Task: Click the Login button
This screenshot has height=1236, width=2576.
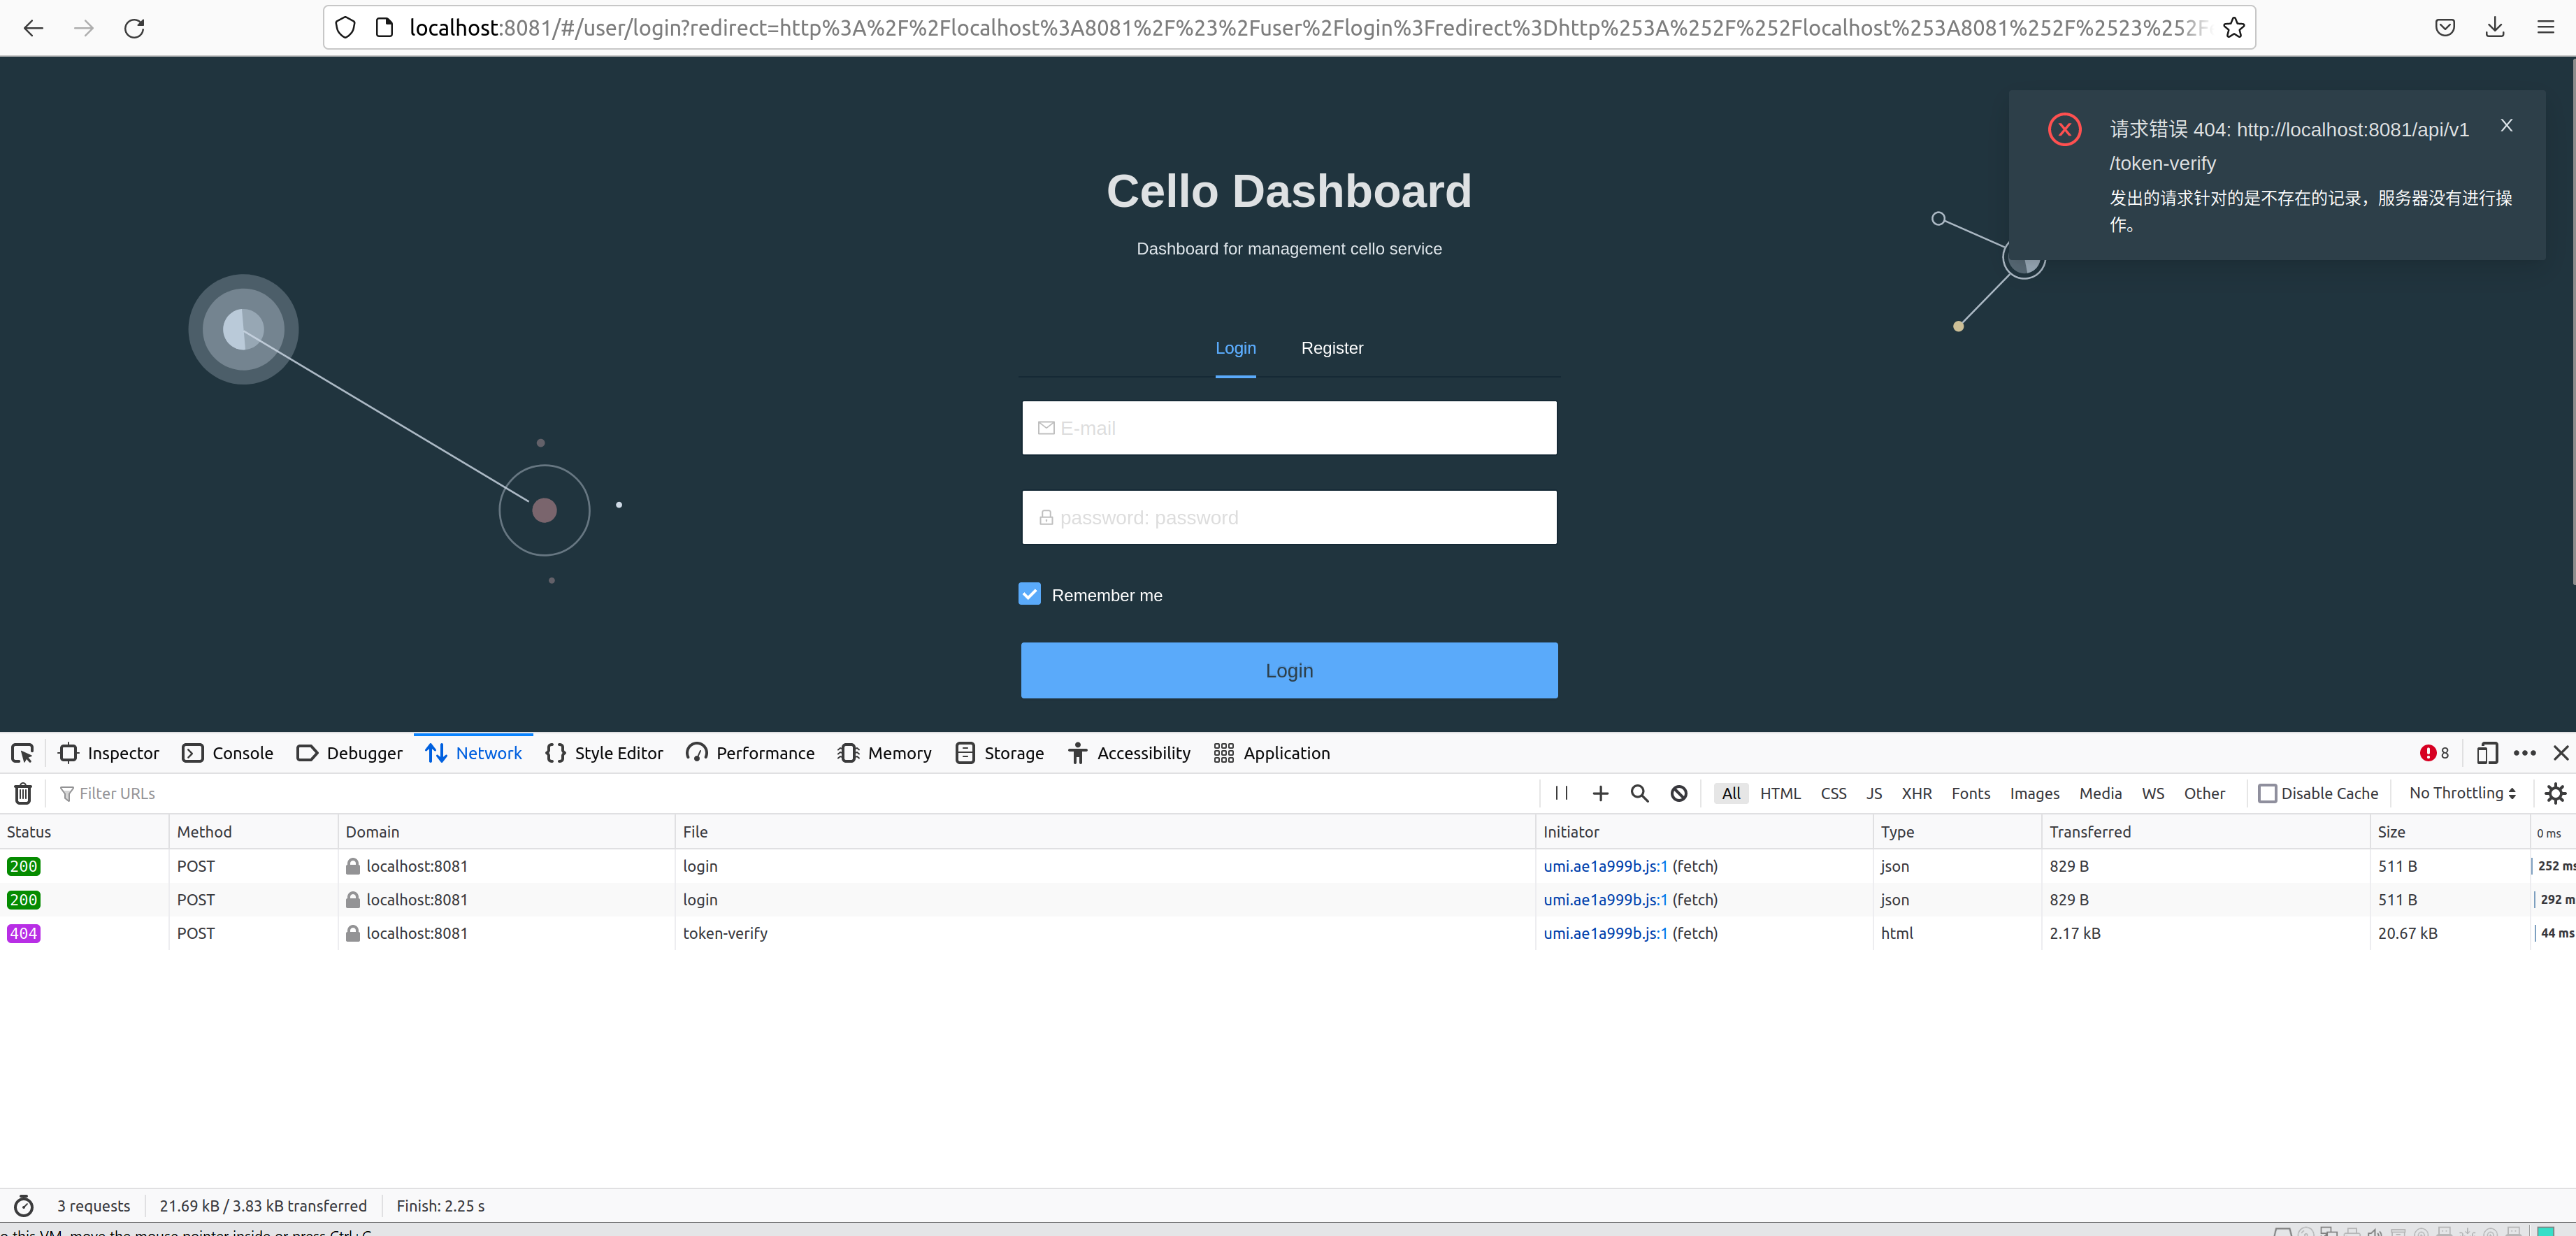Action: [1288, 670]
